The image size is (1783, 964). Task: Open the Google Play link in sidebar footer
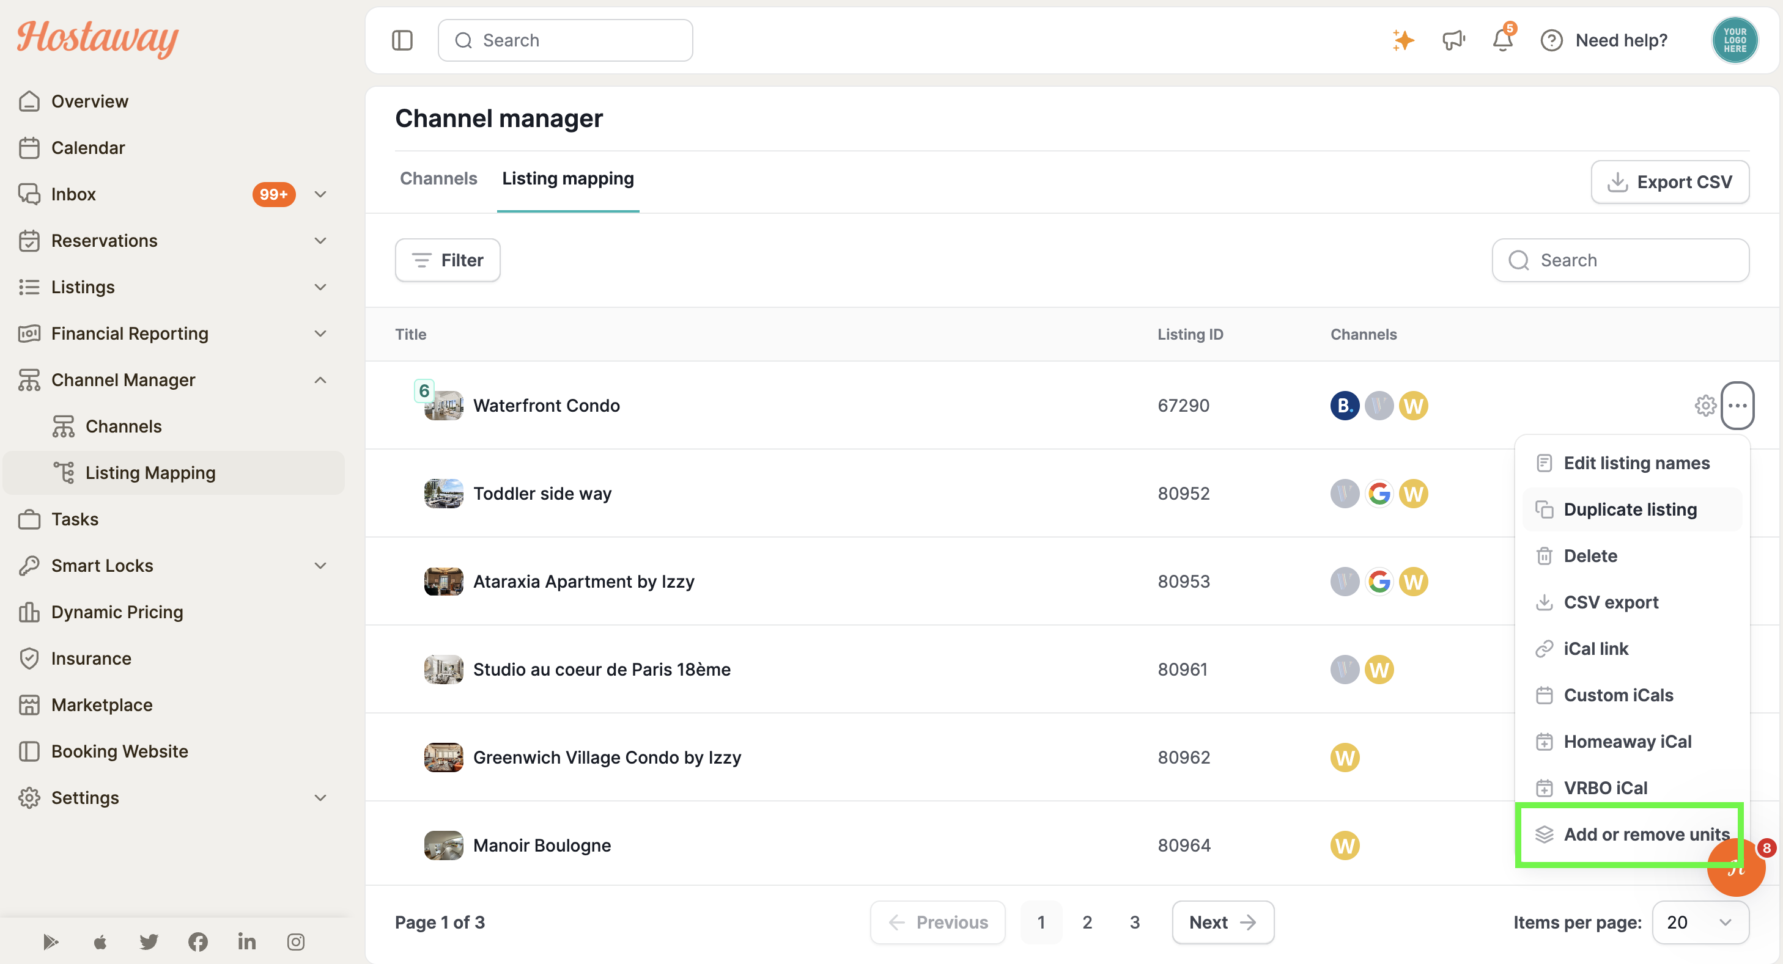(51, 941)
